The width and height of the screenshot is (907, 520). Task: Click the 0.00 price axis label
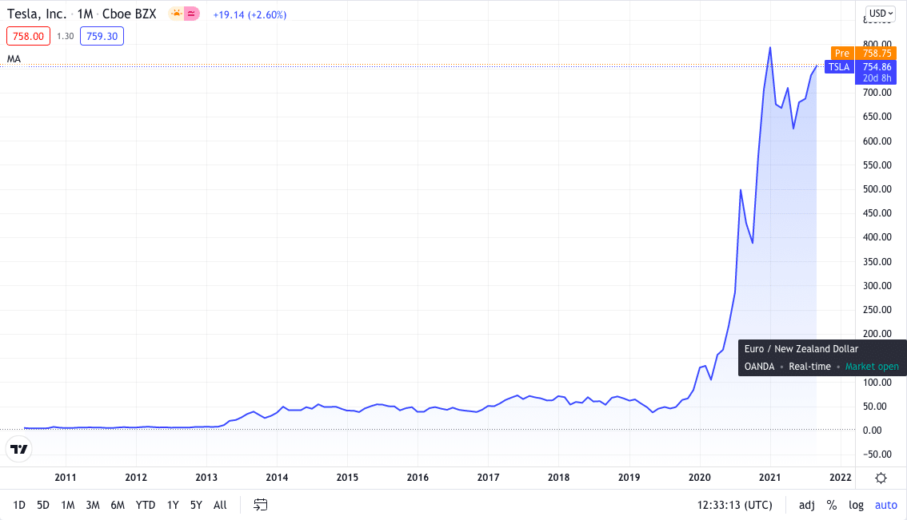coord(873,431)
